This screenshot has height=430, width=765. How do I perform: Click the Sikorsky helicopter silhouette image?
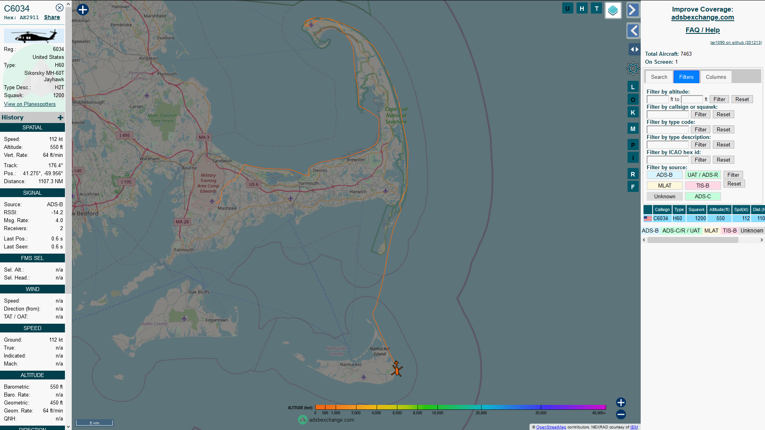[x=34, y=36]
